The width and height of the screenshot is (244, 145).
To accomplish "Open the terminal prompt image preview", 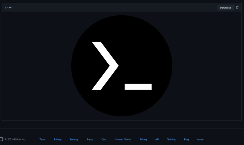I will coord(122,66).
